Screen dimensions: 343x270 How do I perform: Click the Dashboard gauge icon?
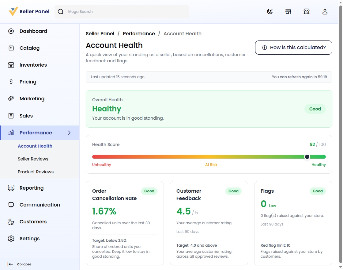[11, 31]
